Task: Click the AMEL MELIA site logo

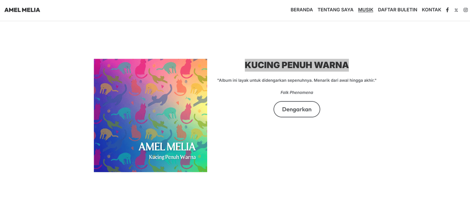Action: [22, 10]
